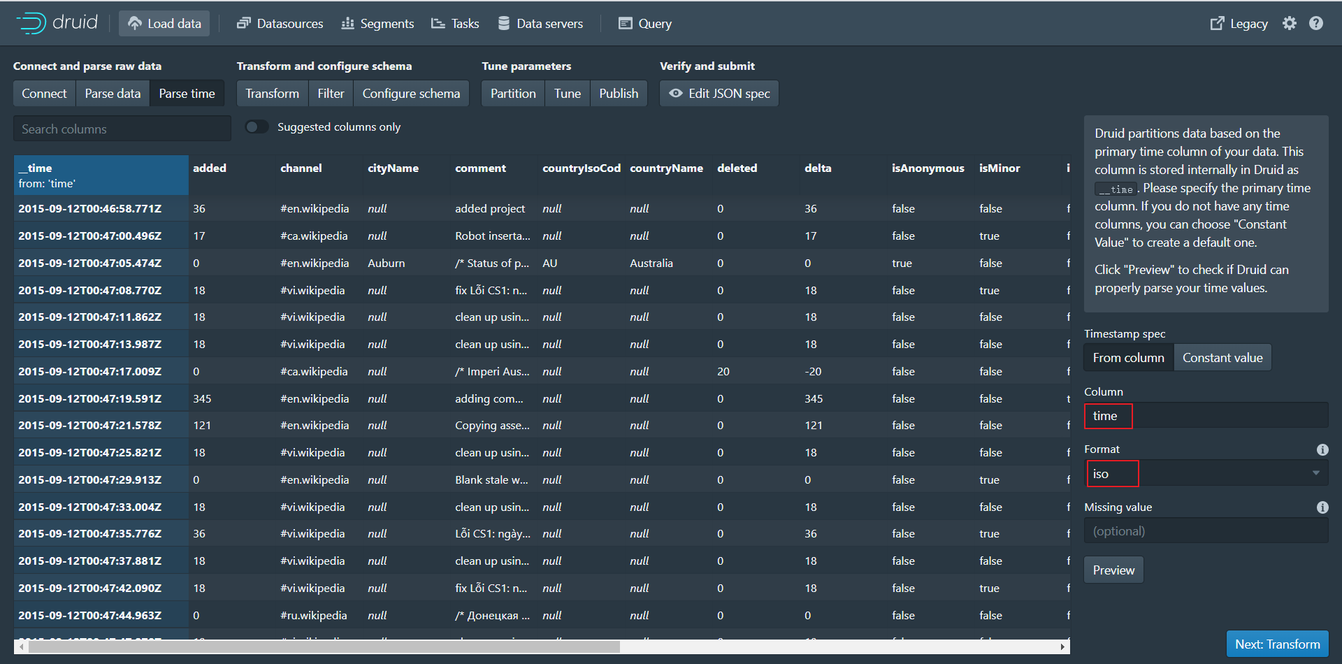The image size is (1342, 664).
Task: Select the Constant value timestamp option
Action: [1222, 358]
